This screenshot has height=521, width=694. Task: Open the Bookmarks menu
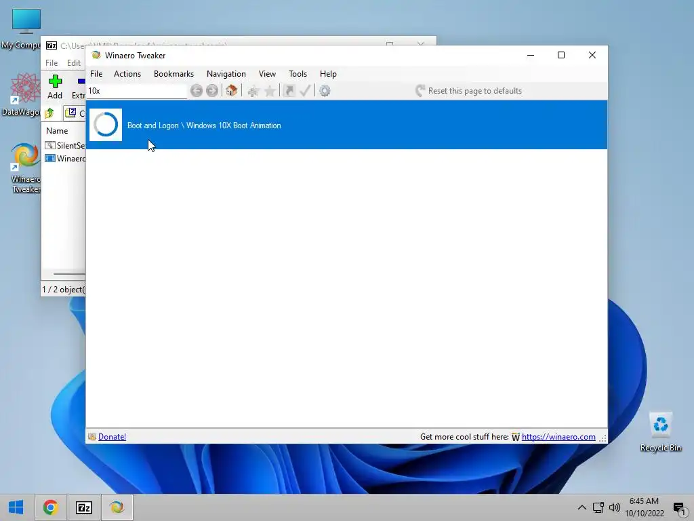point(174,74)
